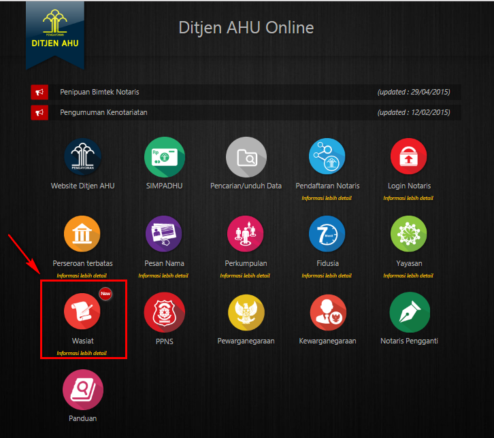The height and width of the screenshot is (438, 494).
Task: Open the Yayasan green icon
Action: [x=408, y=235]
